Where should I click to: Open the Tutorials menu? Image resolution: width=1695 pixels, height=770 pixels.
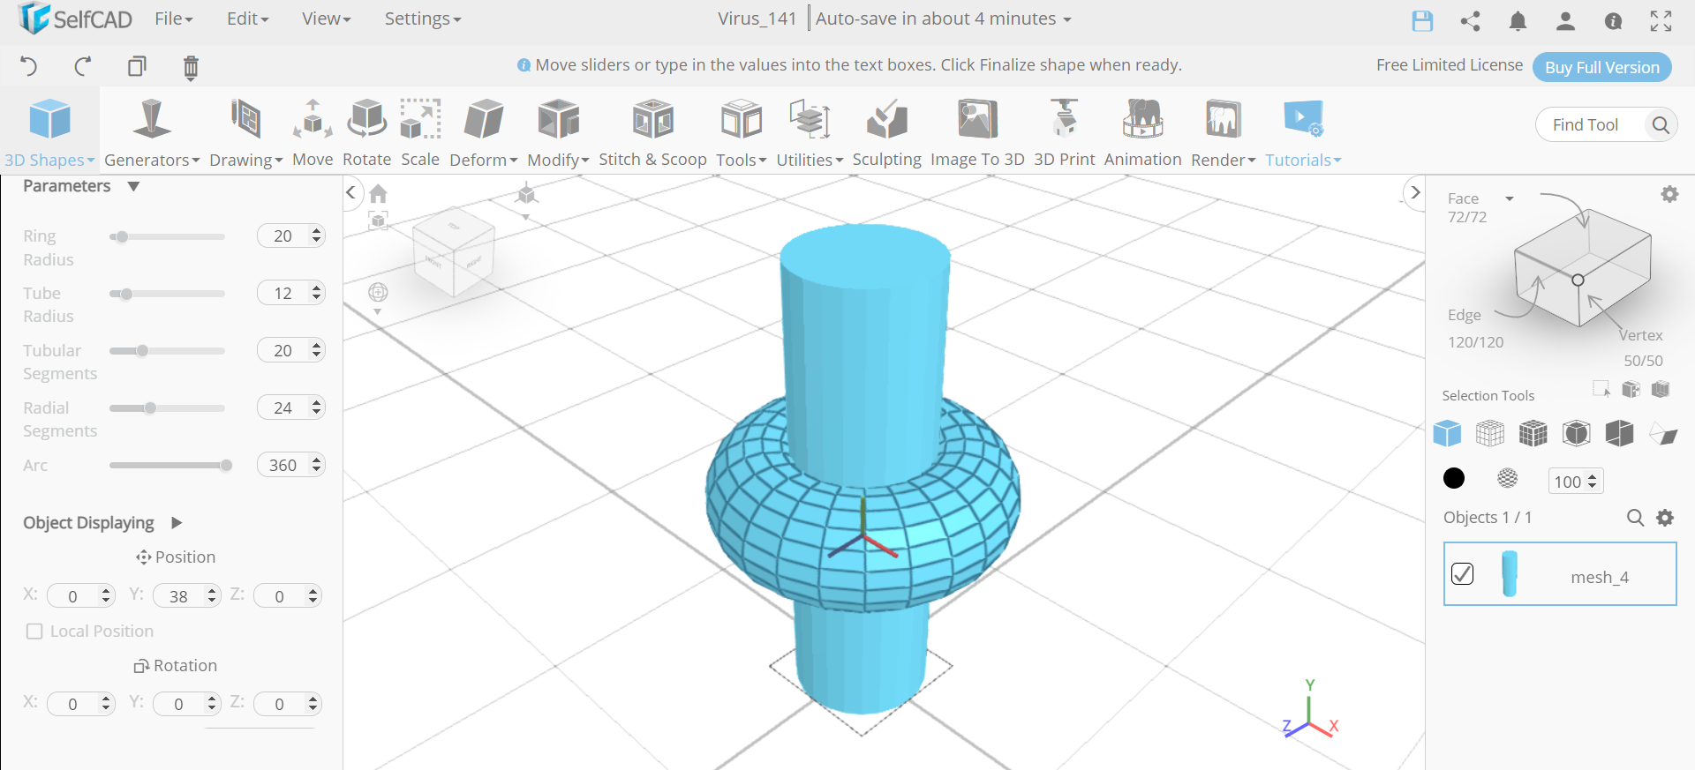[1302, 132]
